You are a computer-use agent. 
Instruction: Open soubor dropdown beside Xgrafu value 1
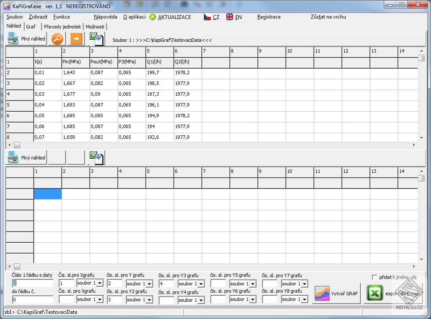(x=100, y=283)
